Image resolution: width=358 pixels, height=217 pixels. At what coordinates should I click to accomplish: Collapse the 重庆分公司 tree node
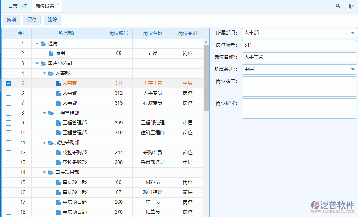pos(37,63)
